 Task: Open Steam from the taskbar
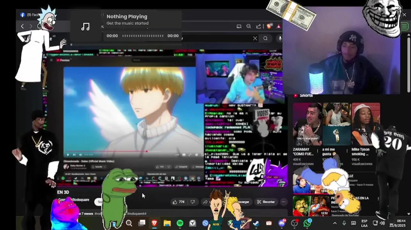point(256,223)
